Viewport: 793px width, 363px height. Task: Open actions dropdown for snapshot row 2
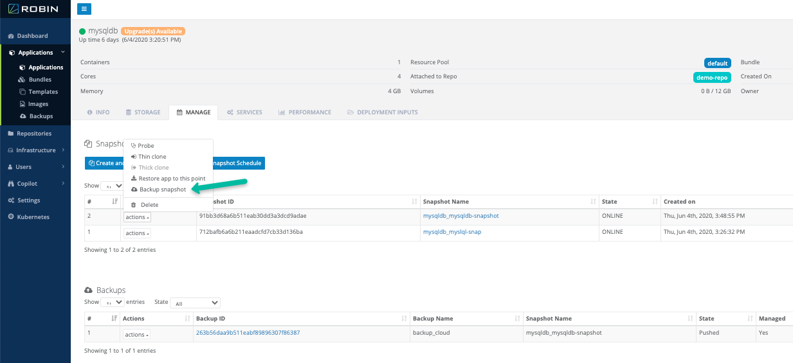137,217
